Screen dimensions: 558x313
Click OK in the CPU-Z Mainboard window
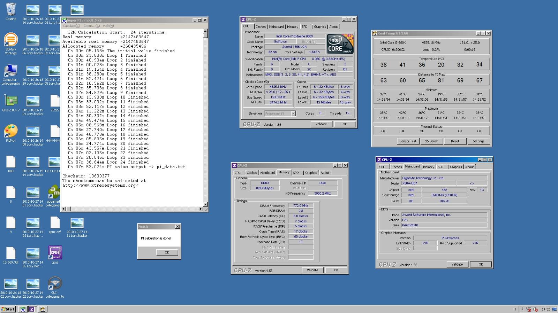click(481, 264)
